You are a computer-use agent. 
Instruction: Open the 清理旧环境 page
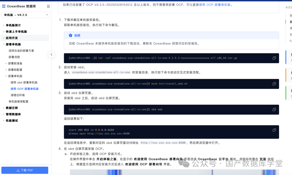click(x=18, y=95)
